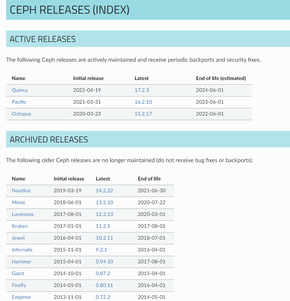
Task: Select Pacific initial release 2021-03-31
Action: [87, 102]
